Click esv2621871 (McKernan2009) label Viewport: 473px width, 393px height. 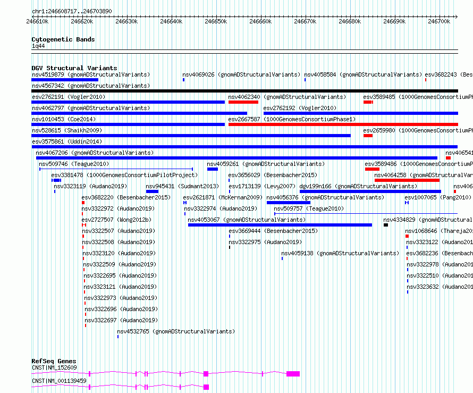click(x=223, y=197)
